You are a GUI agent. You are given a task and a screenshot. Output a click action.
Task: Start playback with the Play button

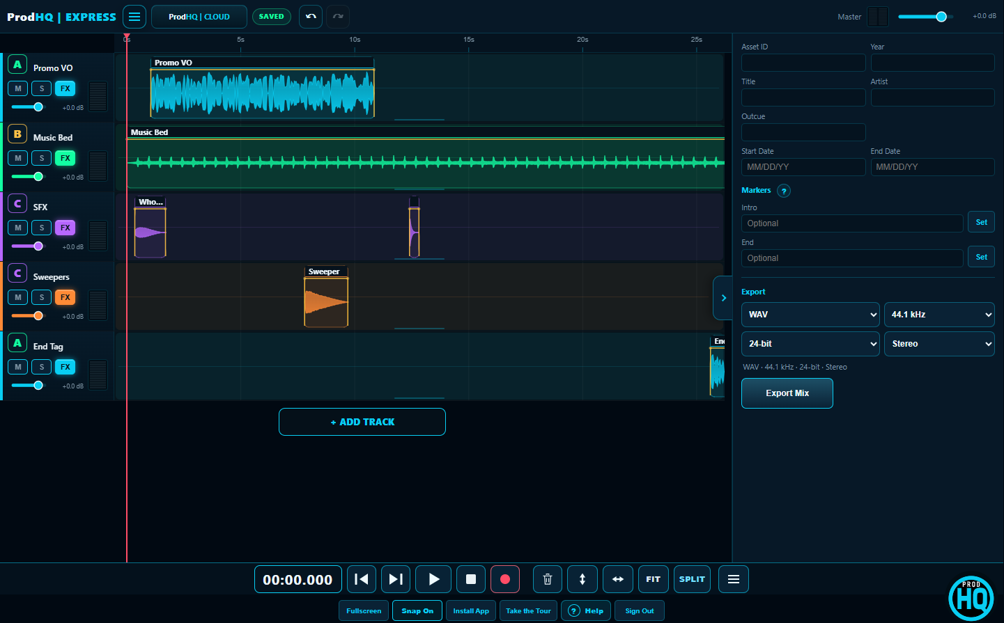click(433, 579)
